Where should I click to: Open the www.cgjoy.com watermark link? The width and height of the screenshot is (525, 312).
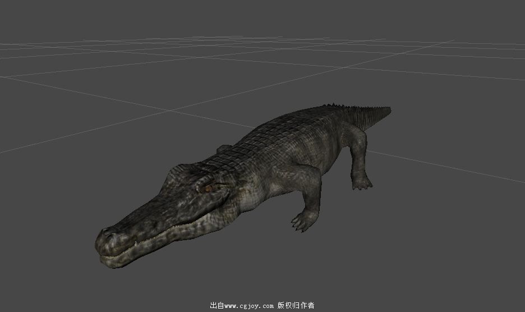click(x=250, y=306)
